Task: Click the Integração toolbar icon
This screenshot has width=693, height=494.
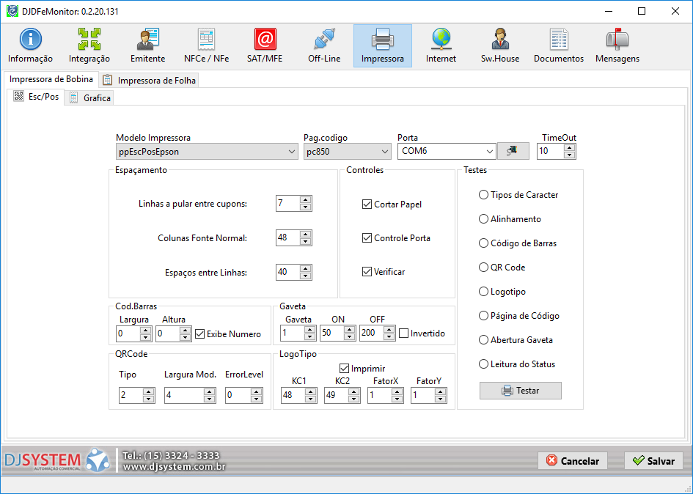Action: coord(89,45)
